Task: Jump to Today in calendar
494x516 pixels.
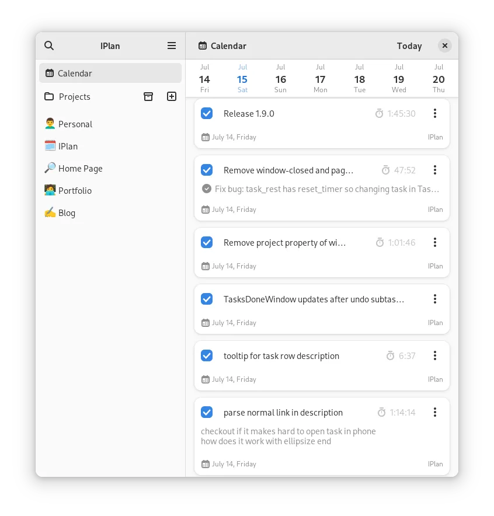Action: pyautogui.click(x=409, y=46)
